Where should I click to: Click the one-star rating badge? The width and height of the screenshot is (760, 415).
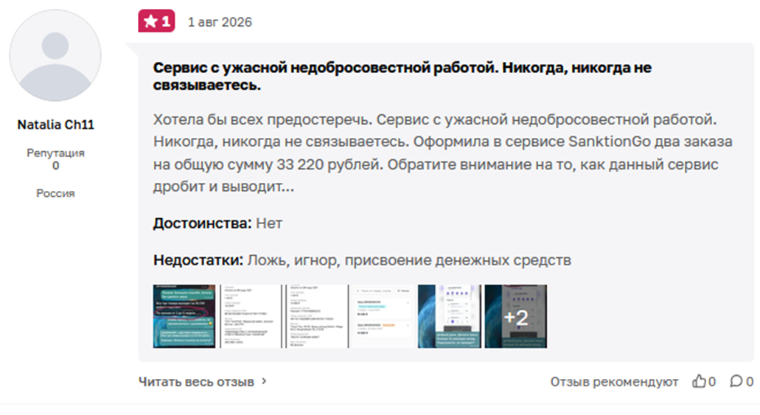coord(156,21)
